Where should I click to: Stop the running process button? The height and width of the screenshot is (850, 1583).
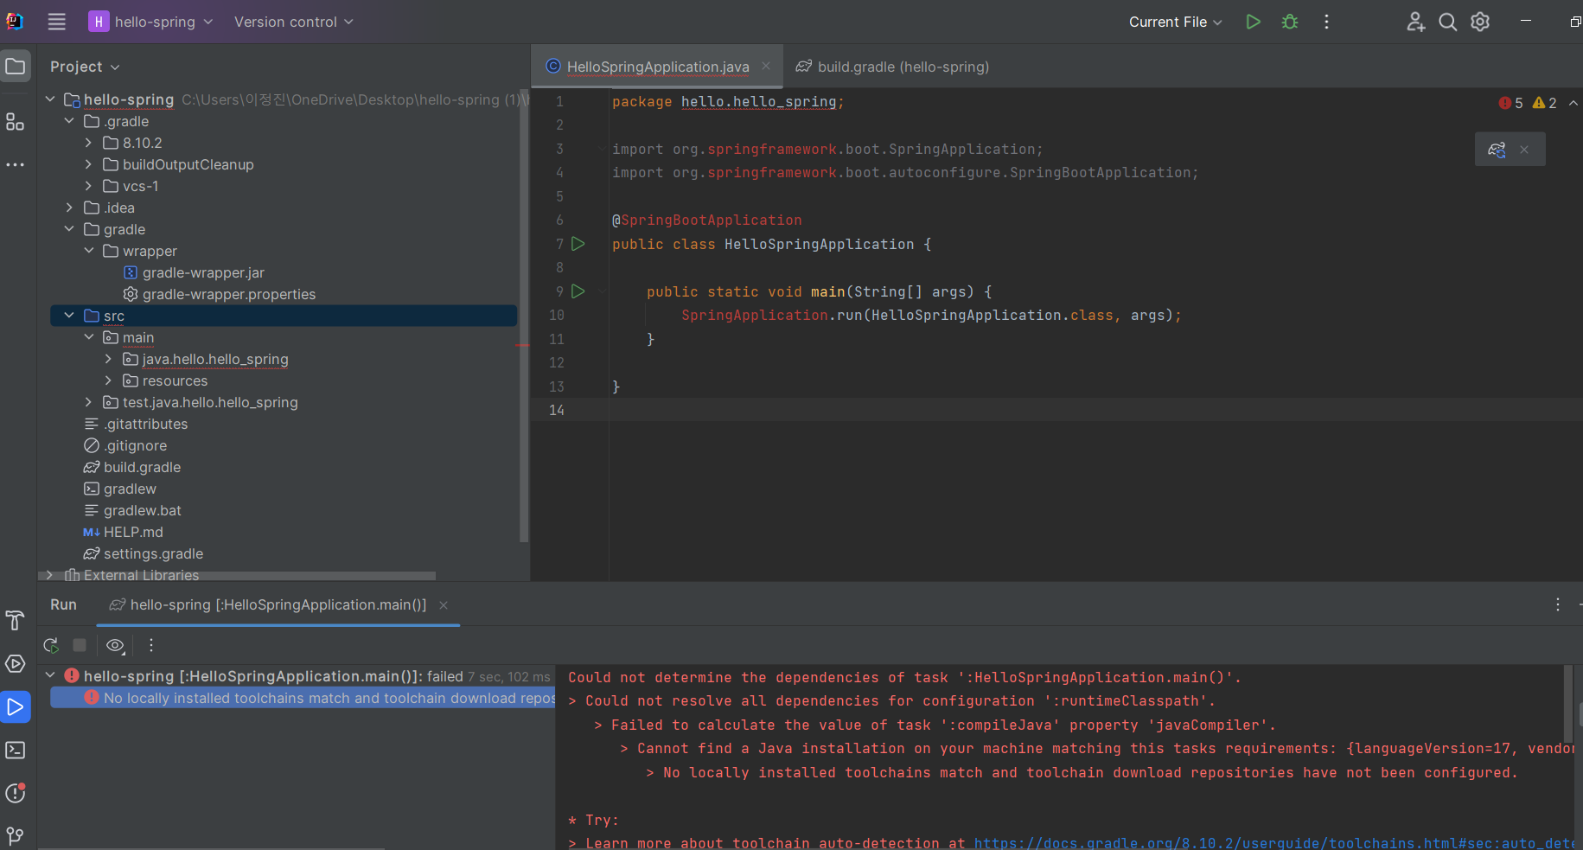point(80,645)
